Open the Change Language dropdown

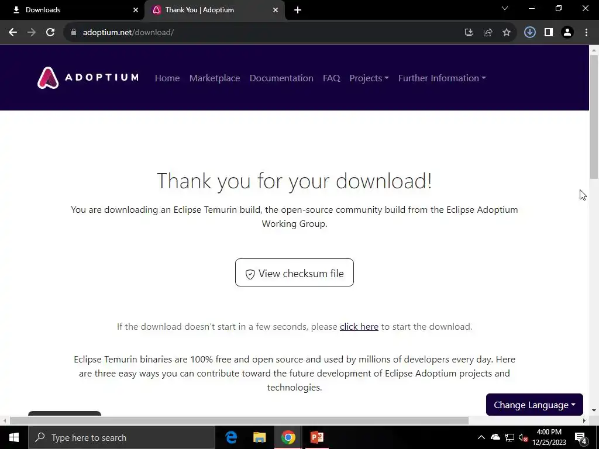click(x=535, y=405)
